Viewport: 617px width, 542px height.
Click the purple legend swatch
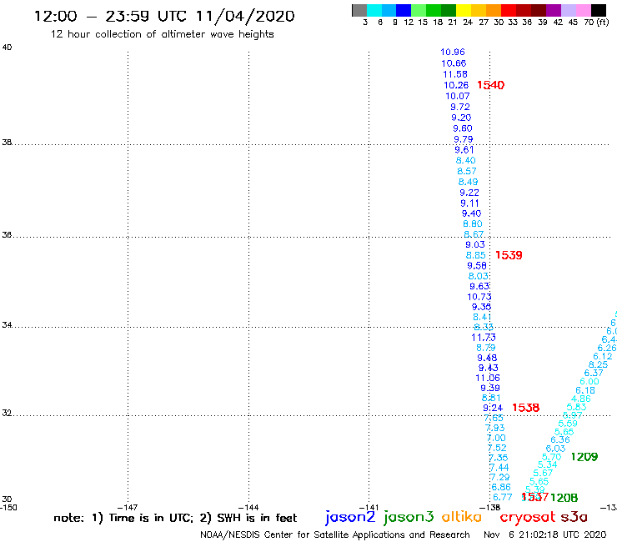click(554, 10)
